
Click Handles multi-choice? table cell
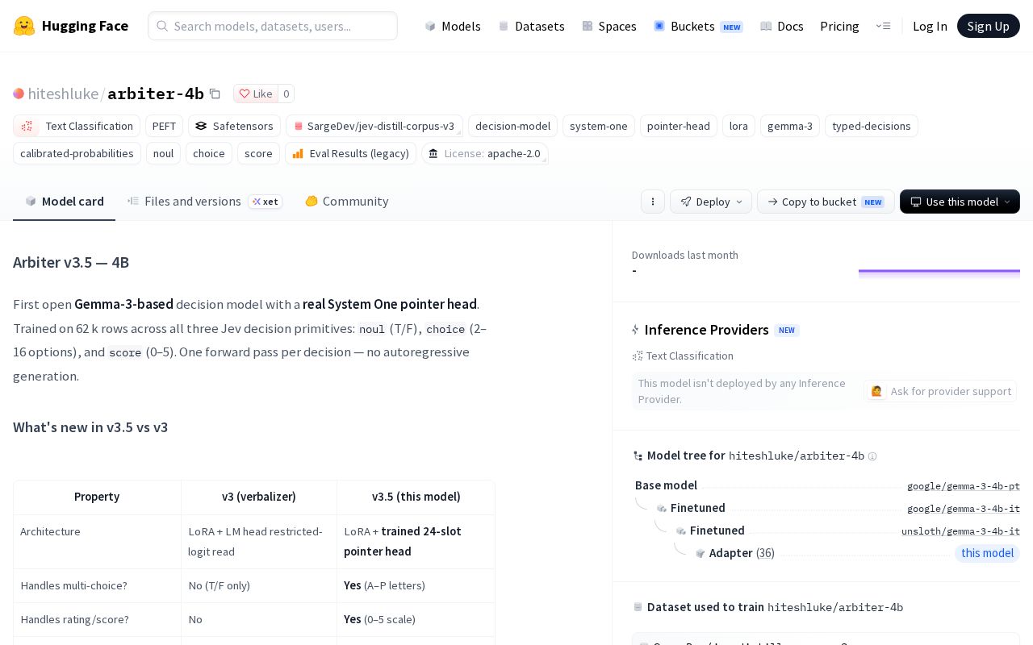click(97, 585)
